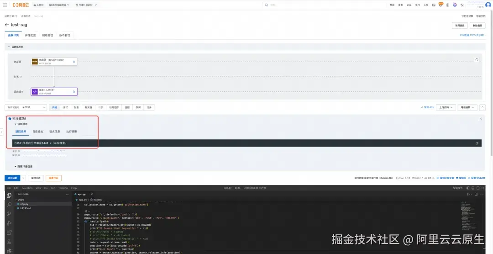Open the VS Code Extensions view
493x254 pixels.
9,233
